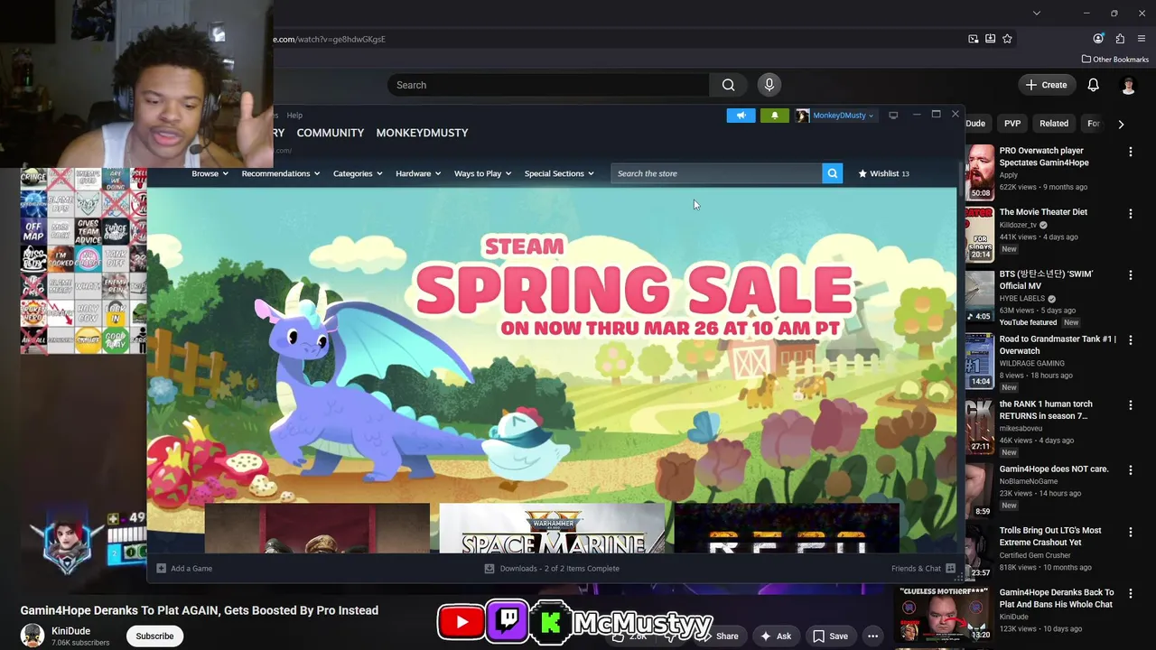
Task: Click the Steam announcements megaphone icon
Action: (x=741, y=116)
